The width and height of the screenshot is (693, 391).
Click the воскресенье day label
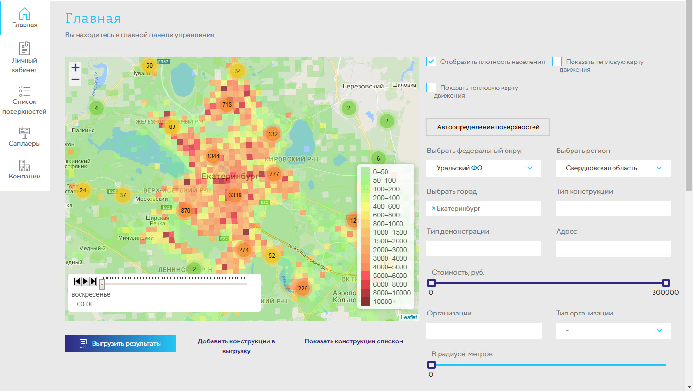click(x=91, y=294)
